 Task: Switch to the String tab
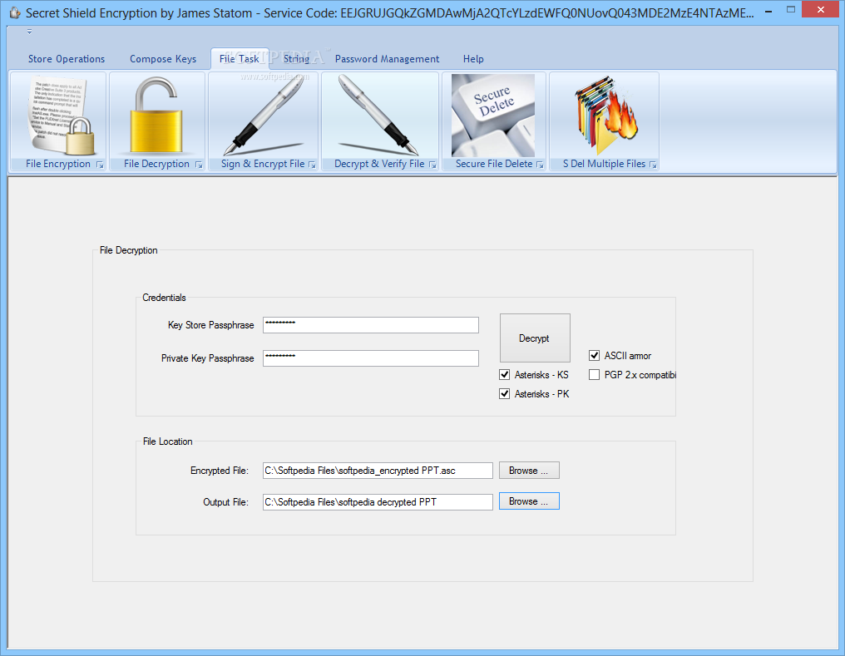tap(296, 59)
